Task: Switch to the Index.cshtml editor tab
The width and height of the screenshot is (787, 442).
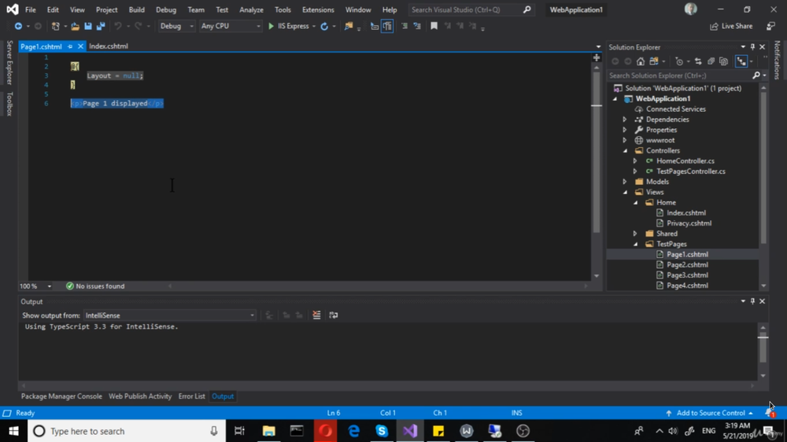Action: (109, 46)
